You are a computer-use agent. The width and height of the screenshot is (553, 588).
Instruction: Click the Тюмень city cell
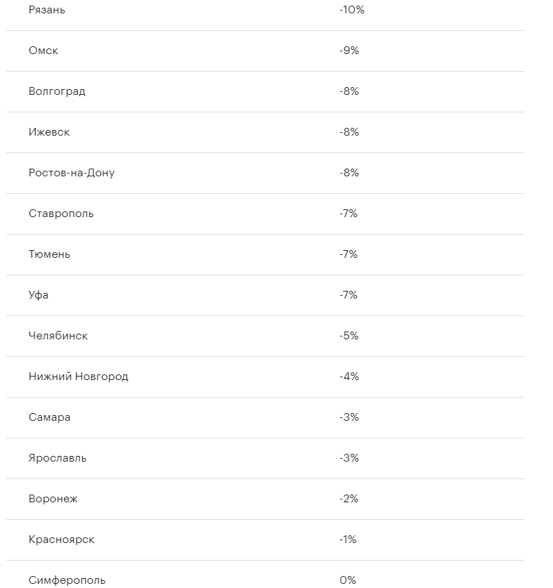[x=49, y=254]
